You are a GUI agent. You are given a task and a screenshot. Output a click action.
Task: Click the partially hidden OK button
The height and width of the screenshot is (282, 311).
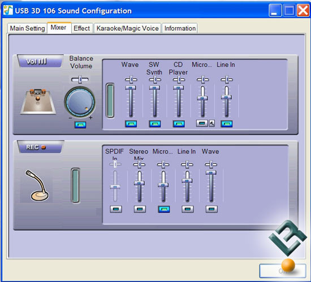(x=282, y=271)
